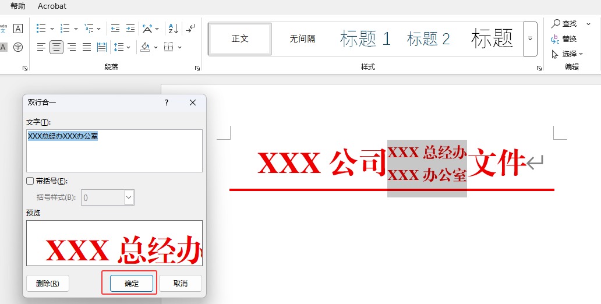Screen dimensions: 601x304
Task: Click the 删除(R) button
Action: coord(48,283)
